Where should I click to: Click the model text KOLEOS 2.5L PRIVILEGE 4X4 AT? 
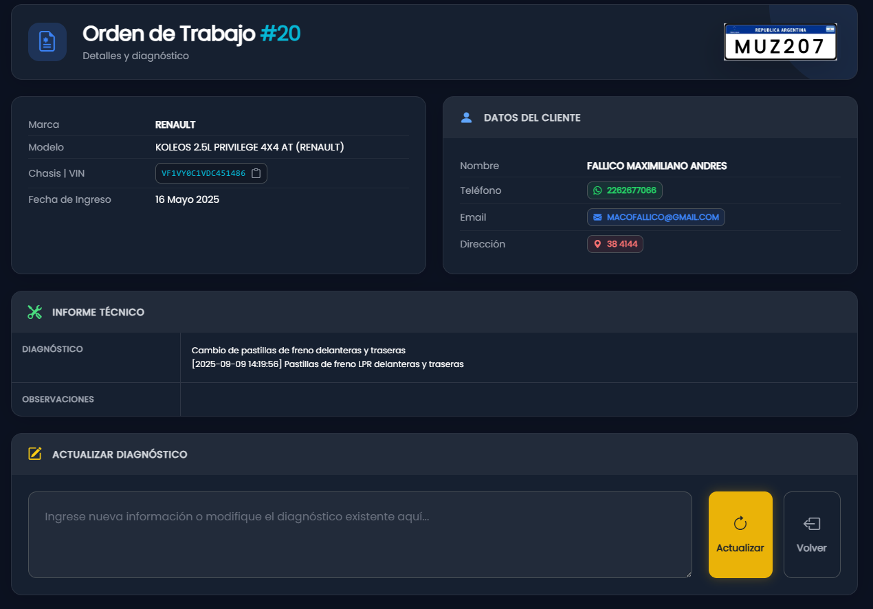(250, 147)
